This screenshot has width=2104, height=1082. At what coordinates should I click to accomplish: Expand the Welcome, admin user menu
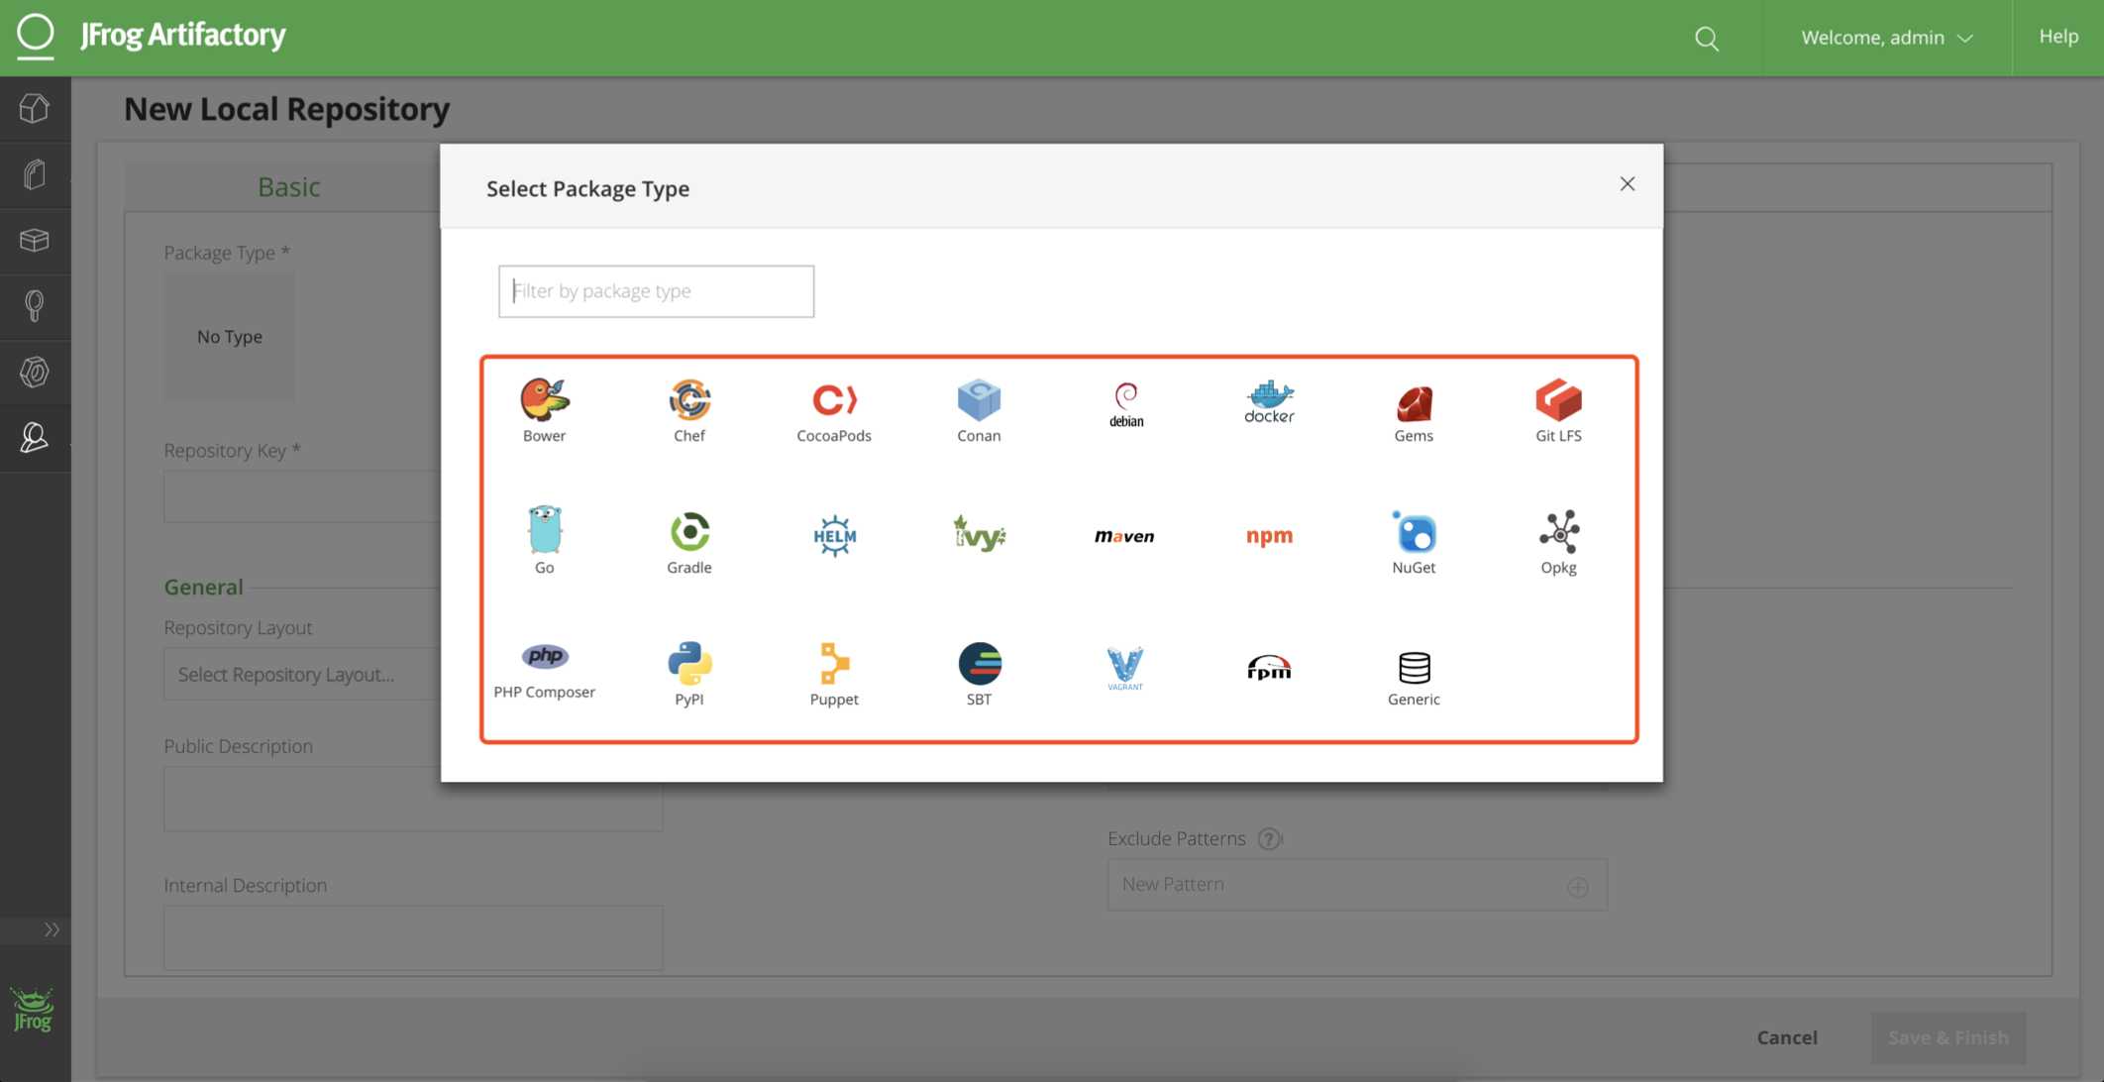tap(1886, 38)
